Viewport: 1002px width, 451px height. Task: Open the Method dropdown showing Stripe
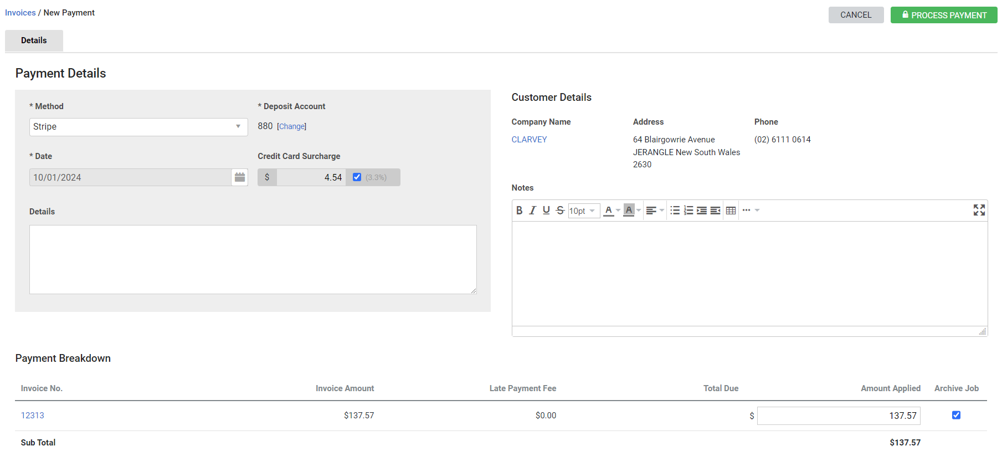point(138,127)
